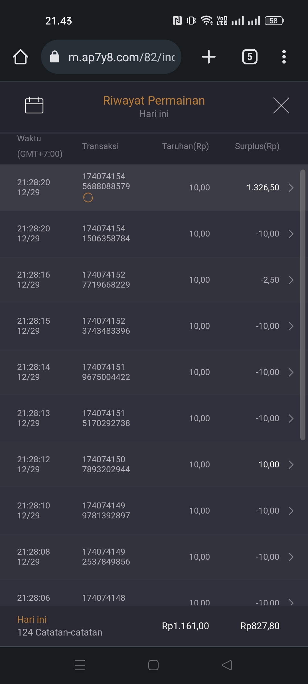This screenshot has width=308, height=684.
Task: Open a new browser tab
Action: point(208,57)
